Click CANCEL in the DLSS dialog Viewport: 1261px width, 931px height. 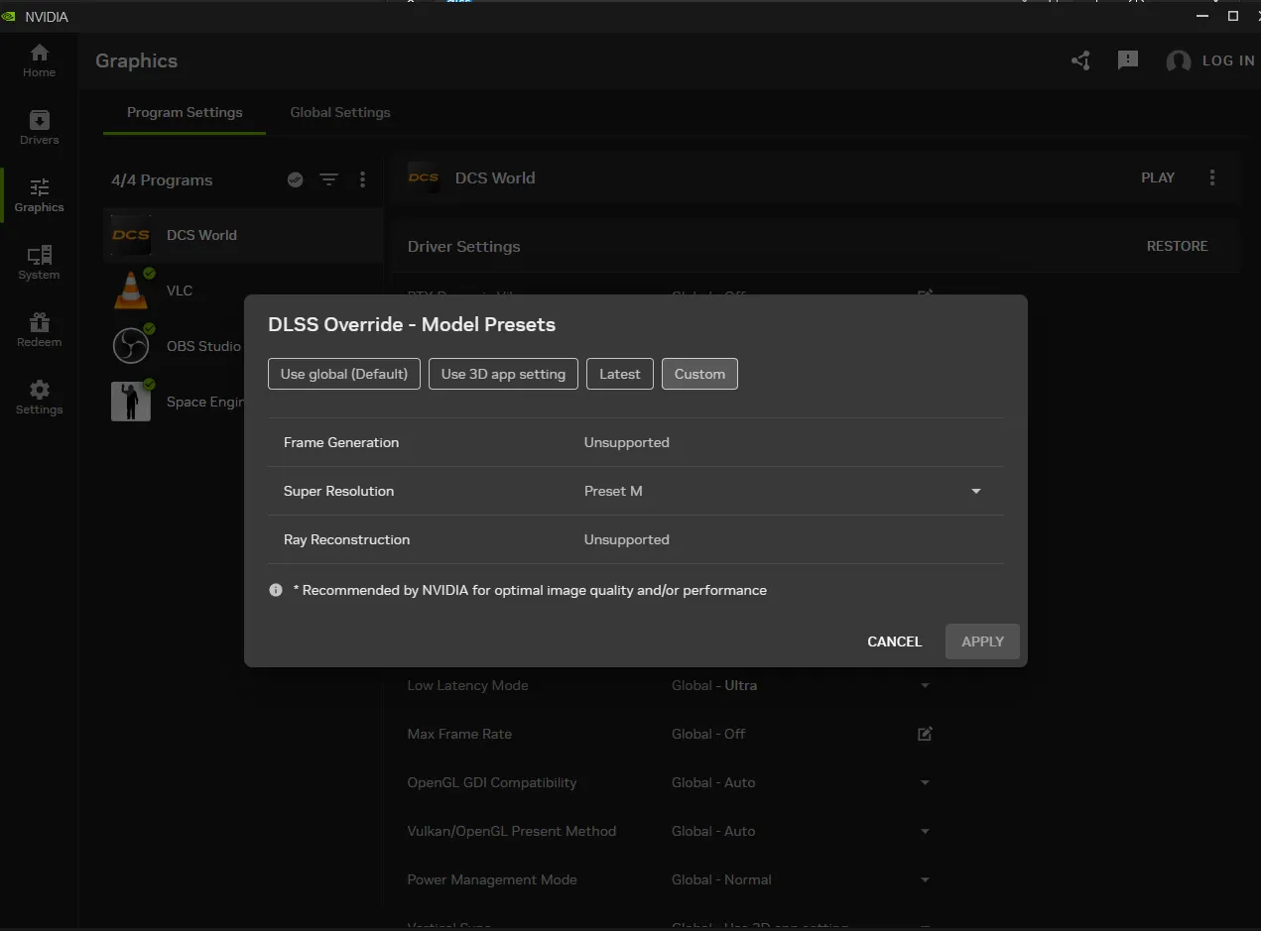895,641
